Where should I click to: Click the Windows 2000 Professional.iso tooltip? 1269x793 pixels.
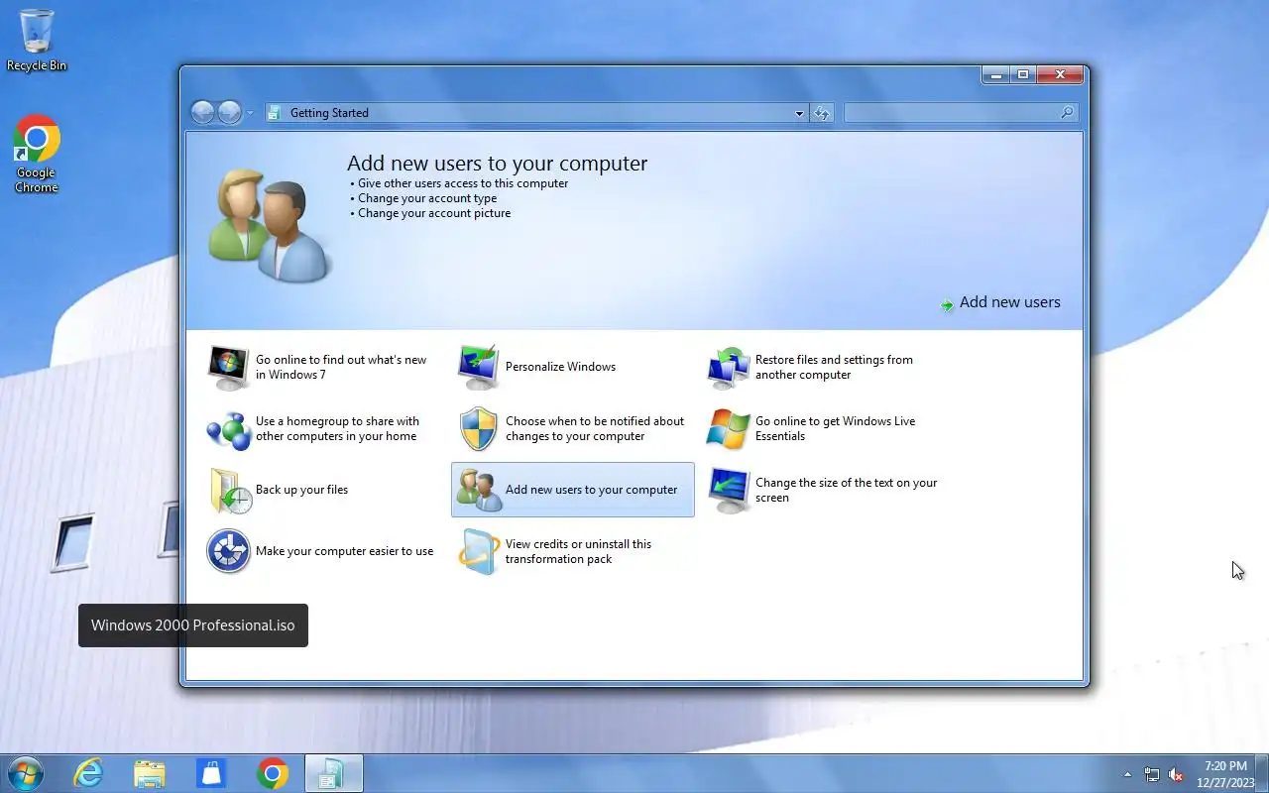tap(193, 625)
